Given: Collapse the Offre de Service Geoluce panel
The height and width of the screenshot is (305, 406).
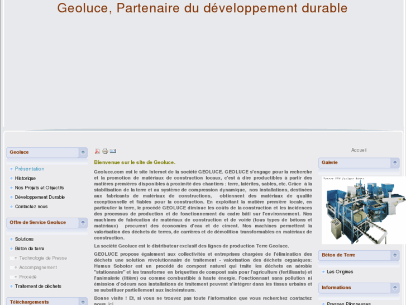Looking at the screenshot, I should [x=83, y=223].
